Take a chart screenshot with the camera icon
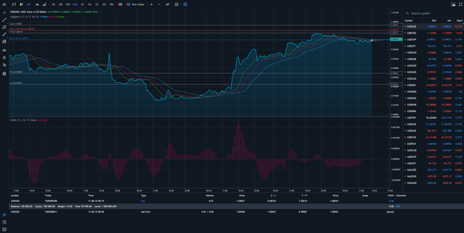464x233 pixels. [x=453, y=4]
